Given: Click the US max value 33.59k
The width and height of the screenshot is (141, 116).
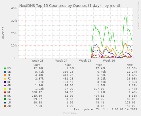Looking at the screenshot, I should (x=132, y=68).
